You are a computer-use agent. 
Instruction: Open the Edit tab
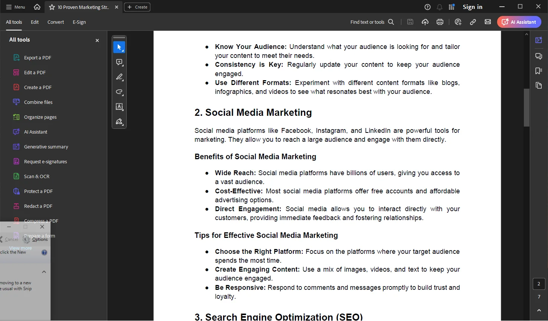[35, 22]
